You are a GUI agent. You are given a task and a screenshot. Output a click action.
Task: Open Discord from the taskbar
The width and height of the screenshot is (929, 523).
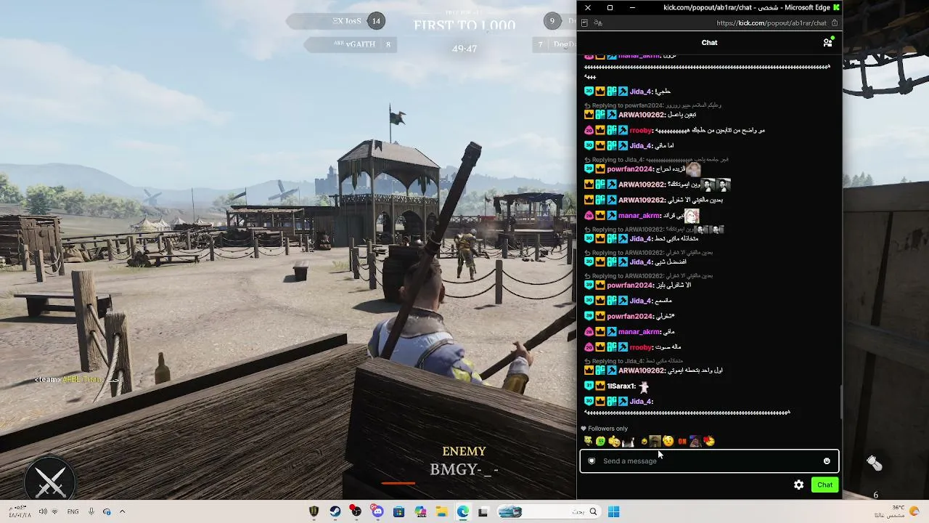377,512
